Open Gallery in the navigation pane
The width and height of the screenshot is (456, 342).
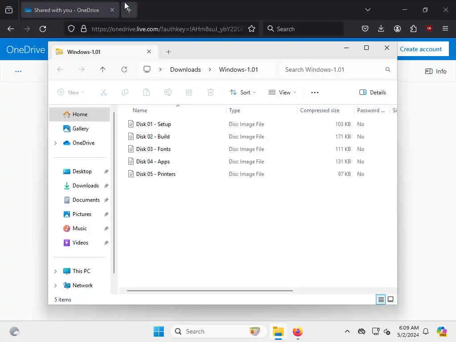click(x=80, y=129)
